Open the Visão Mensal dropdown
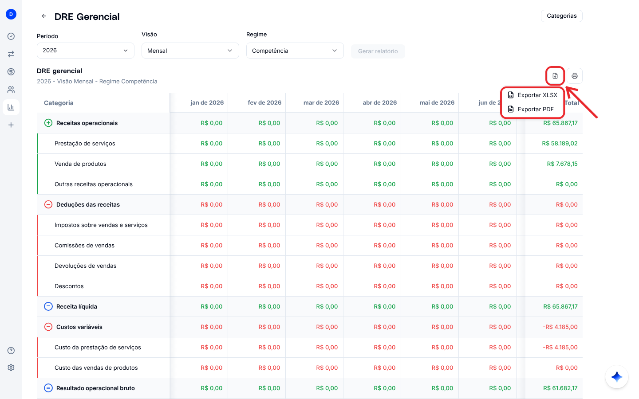Screen dimensions: 639x399 pyautogui.click(x=190, y=51)
